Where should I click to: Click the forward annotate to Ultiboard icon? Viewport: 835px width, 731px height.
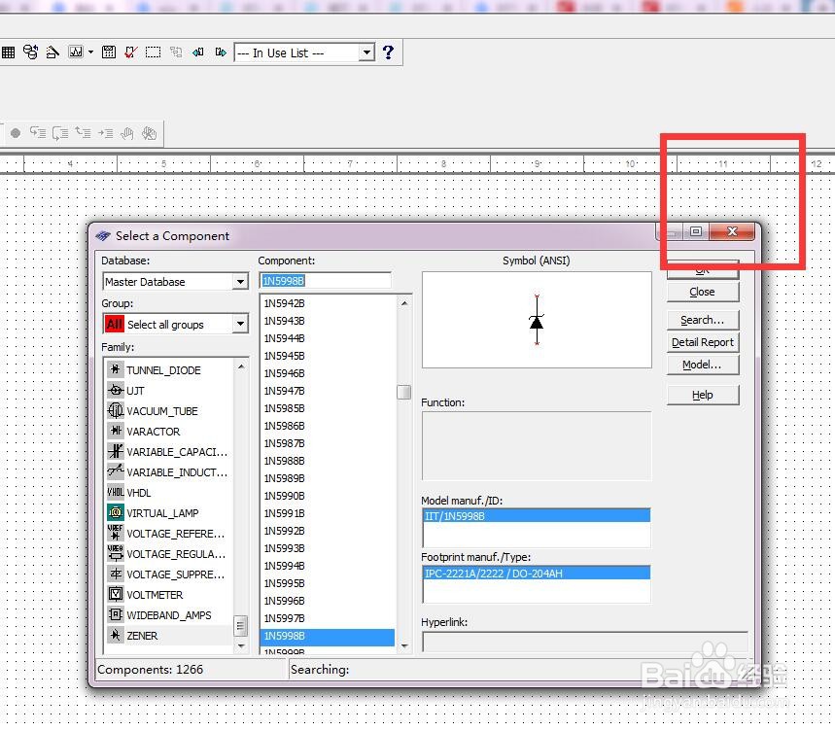click(221, 52)
